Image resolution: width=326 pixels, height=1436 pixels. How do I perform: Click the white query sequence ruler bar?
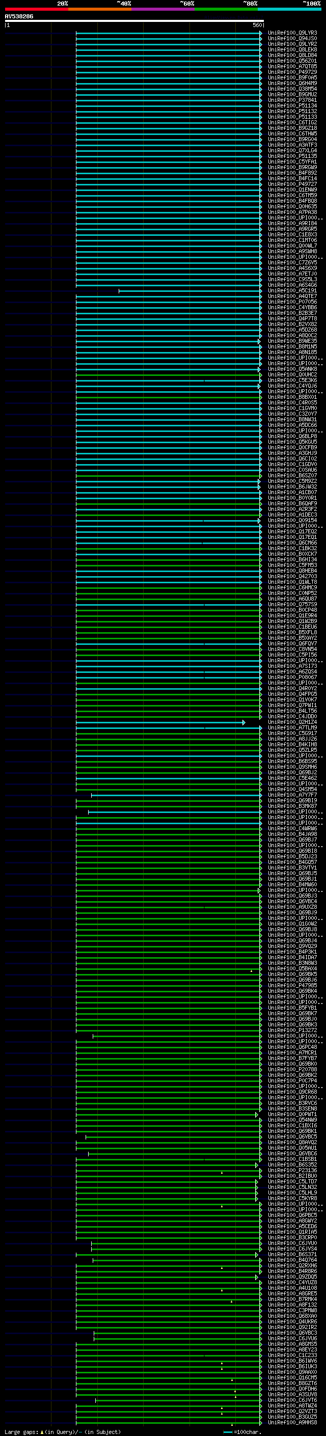tap(134, 20)
